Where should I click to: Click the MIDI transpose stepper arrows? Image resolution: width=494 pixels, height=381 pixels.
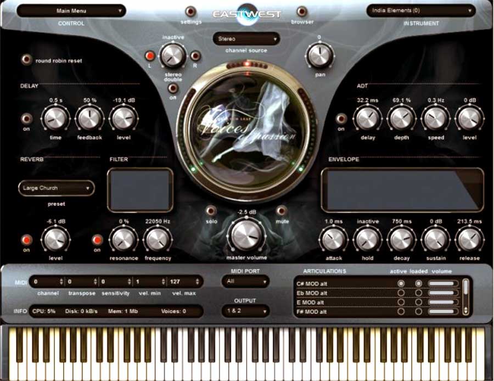(95, 282)
